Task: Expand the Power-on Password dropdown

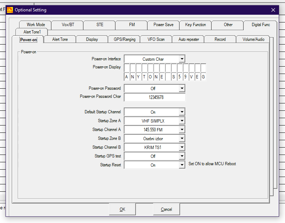Action: [x=182, y=89]
